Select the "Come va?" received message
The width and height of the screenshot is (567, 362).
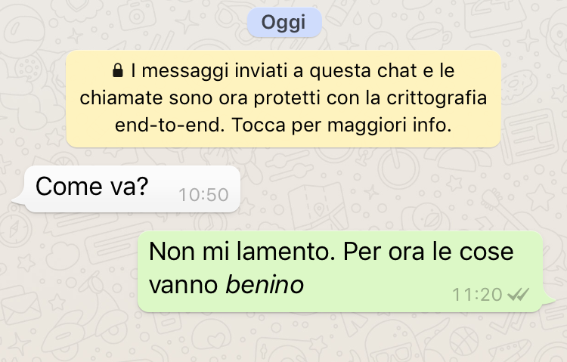tap(132, 189)
